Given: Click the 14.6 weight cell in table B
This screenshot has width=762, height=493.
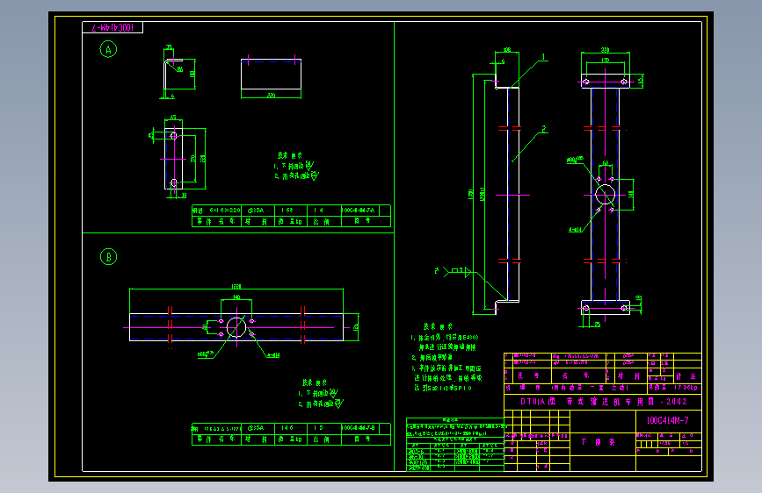Looking at the screenshot, I should pos(291,428).
